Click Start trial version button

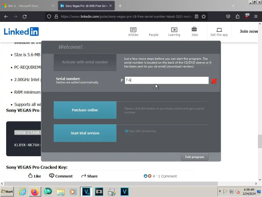pos(85,133)
